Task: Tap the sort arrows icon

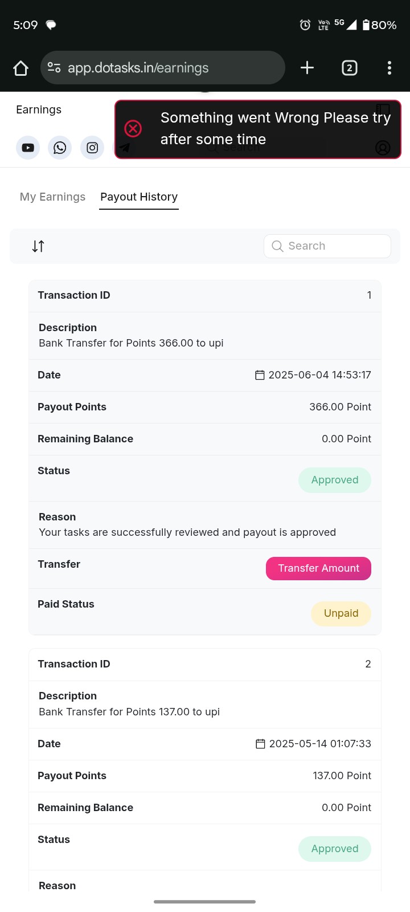Action: tap(38, 246)
